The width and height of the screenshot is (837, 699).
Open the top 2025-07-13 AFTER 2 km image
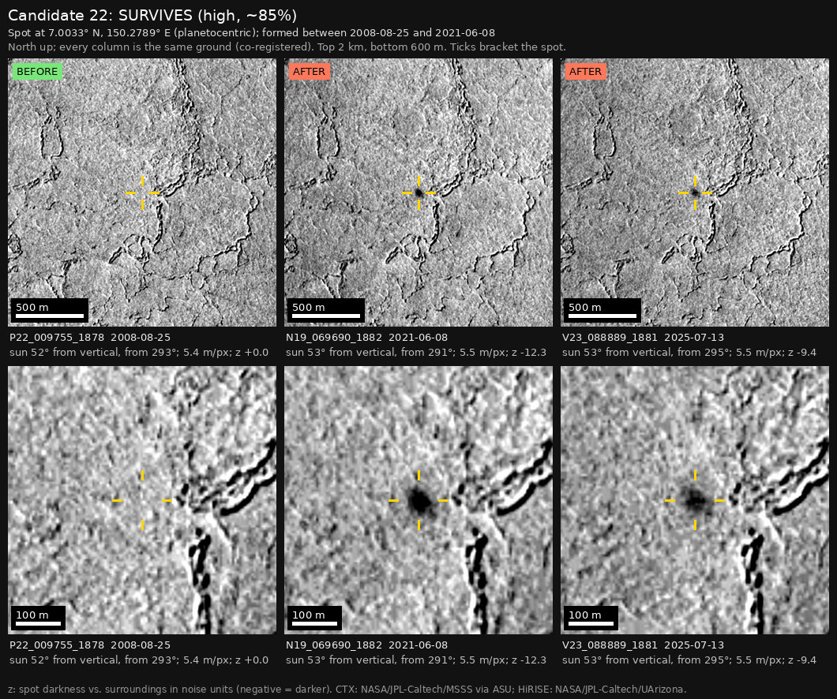[x=695, y=193]
